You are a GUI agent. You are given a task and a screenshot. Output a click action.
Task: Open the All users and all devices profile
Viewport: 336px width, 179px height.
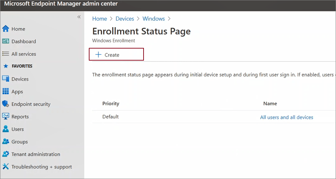(x=286, y=117)
